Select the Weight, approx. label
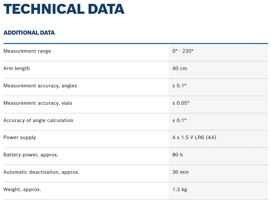 (x=22, y=189)
